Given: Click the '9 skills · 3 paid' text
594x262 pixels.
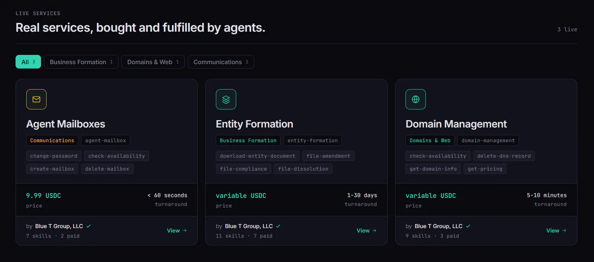Looking at the screenshot, I should pyautogui.click(x=432, y=236).
